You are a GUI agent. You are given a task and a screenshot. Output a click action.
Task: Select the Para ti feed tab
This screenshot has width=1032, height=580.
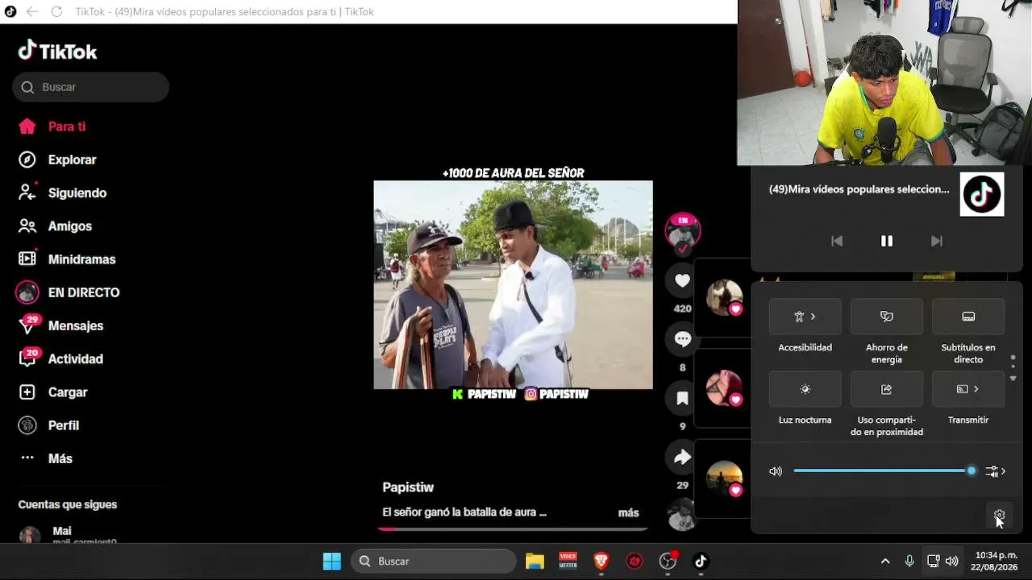(52, 126)
